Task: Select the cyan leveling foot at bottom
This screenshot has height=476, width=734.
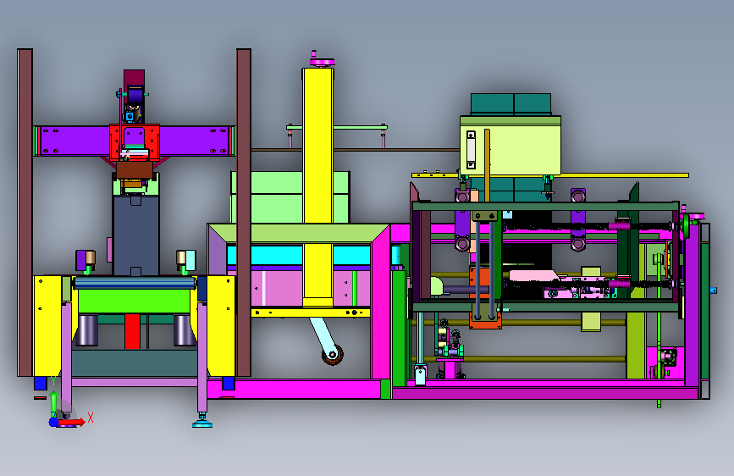Action: tap(202, 423)
